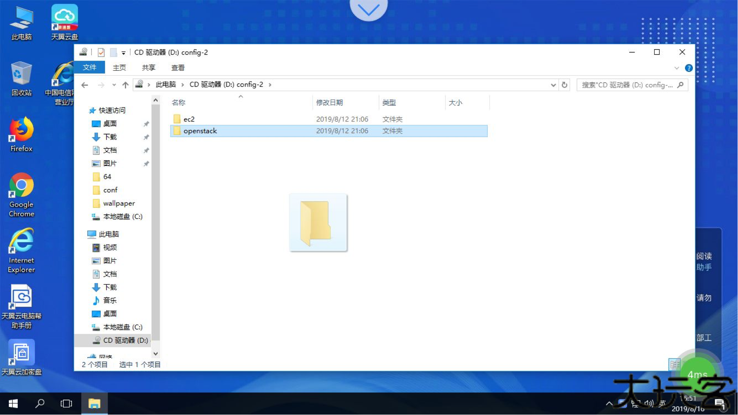The image size is (738, 415).
Task: Open the quick access toolbar customize dropdown
Action: coord(123,52)
